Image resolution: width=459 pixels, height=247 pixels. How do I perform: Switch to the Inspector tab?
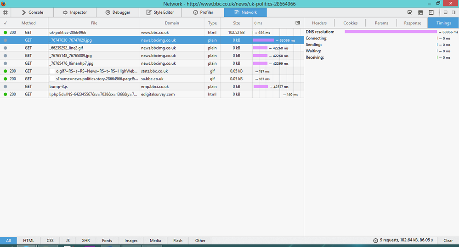(x=75, y=12)
